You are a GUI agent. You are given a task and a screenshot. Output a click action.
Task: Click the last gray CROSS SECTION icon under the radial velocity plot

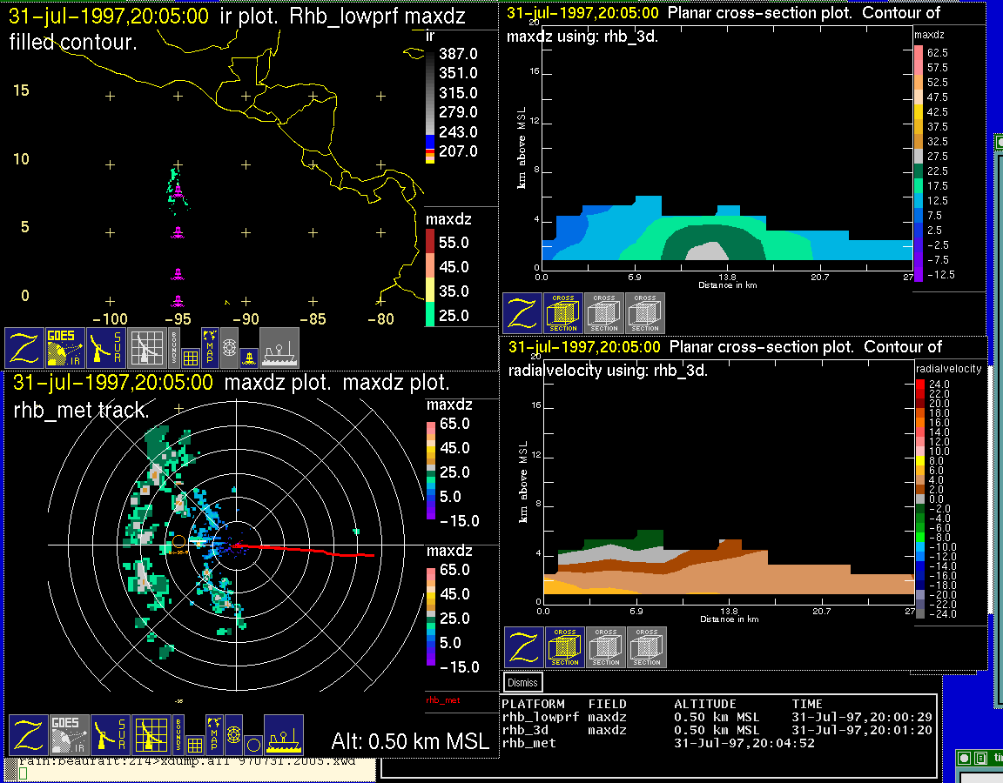pos(647,647)
